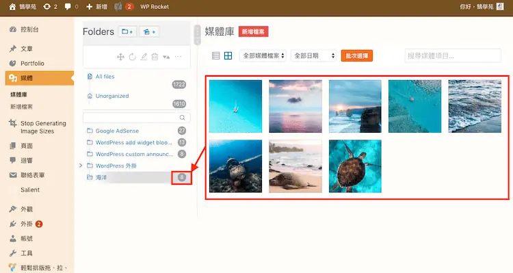Open the user avatar at top right

click(500, 7)
